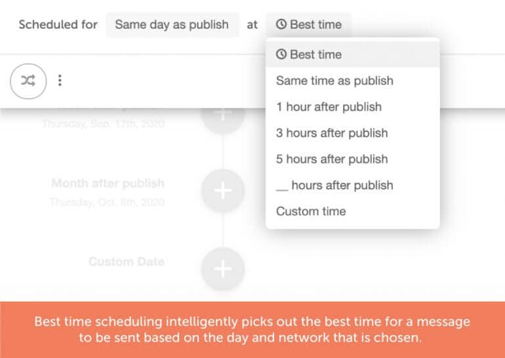This screenshot has height=358, width=505.
Task: Click the Custom Date label
Action: [x=127, y=262]
